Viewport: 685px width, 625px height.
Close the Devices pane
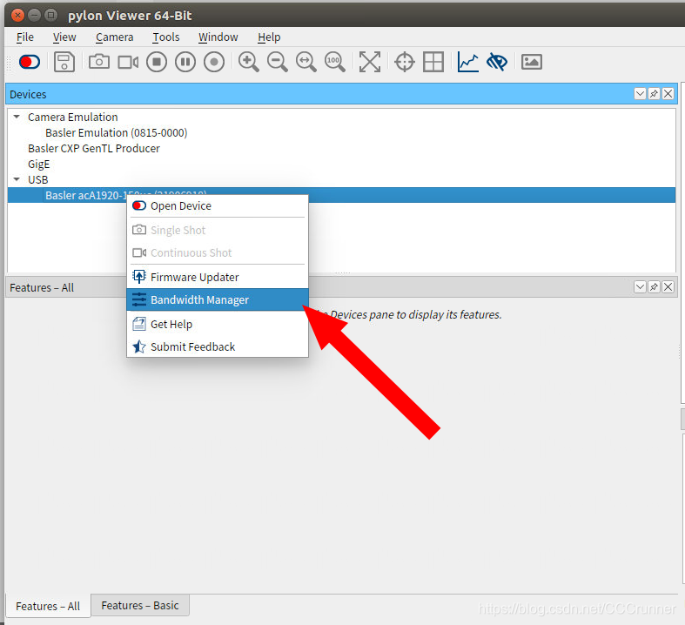[668, 93]
